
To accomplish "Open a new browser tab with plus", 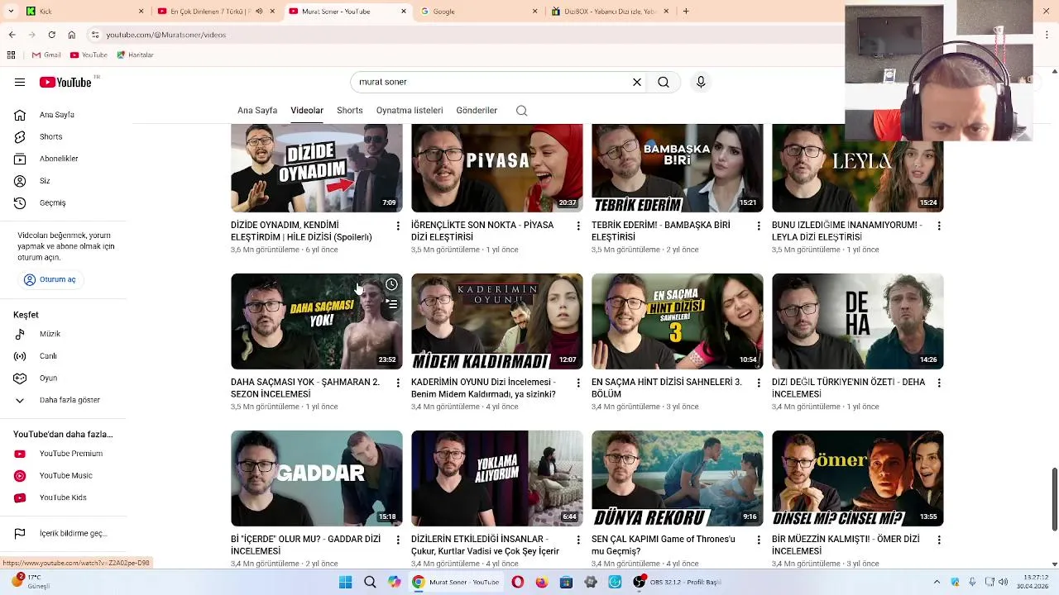I will click(686, 12).
